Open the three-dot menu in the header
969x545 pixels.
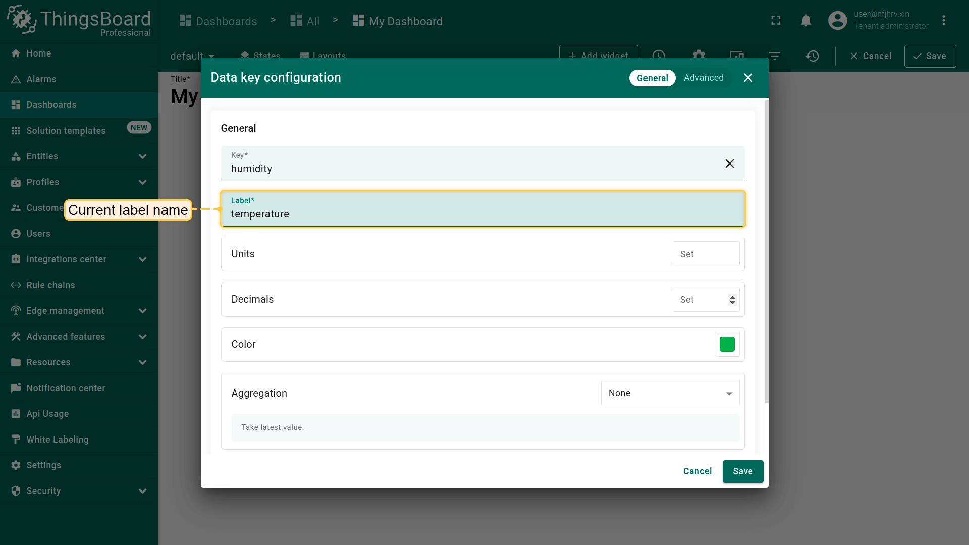(x=944, y=21)
